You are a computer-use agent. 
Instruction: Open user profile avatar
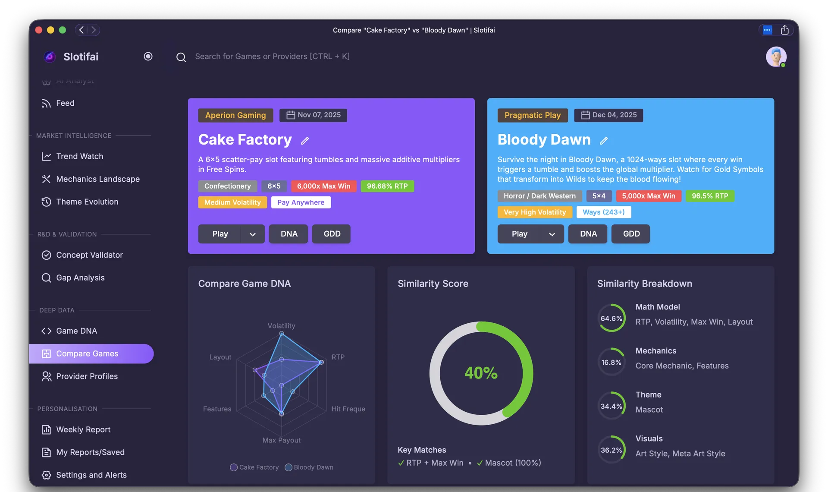coord(776,57)
